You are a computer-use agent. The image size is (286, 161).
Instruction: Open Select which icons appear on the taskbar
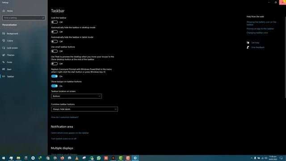point(70,133)
